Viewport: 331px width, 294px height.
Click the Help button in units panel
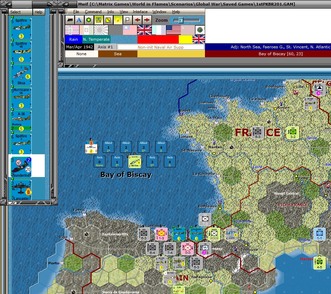[x=39, y=12]
